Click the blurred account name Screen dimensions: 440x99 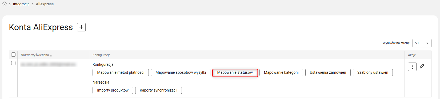tap(48, 64)
